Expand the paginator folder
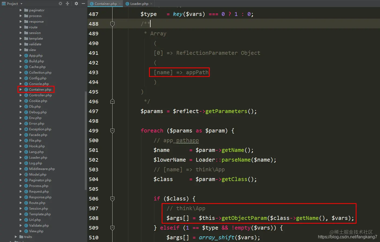The image size is (380, 242). click(21, 10)
